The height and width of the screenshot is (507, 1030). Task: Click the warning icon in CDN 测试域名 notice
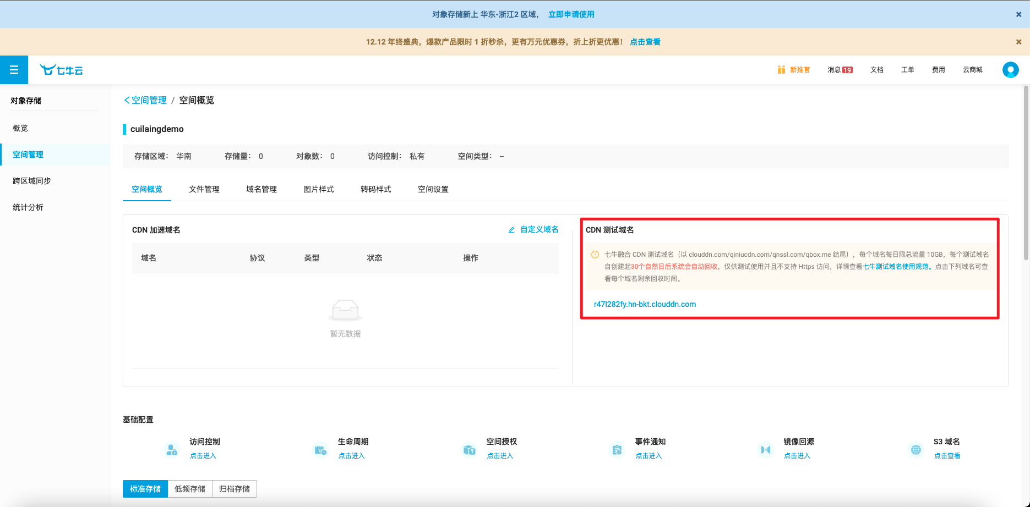595,255
